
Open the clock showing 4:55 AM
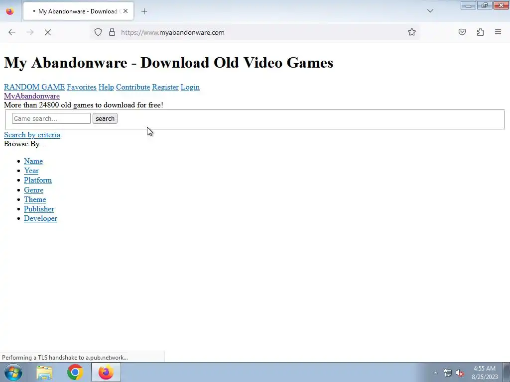point(485,373)
